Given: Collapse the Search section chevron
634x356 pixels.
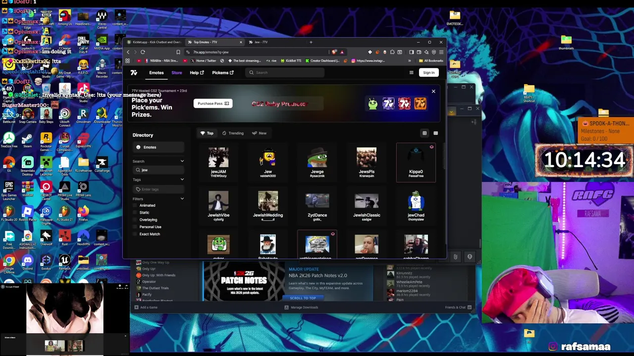Looking at the screenshot, I should (x=182, y=161).
